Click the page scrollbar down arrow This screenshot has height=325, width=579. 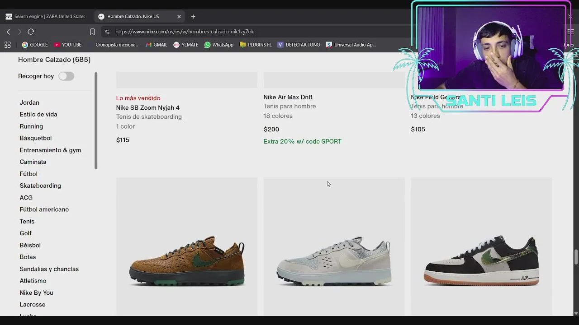[576, 313]
